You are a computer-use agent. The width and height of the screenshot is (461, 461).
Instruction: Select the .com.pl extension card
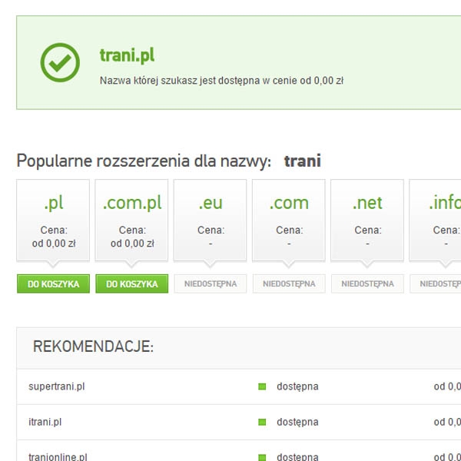(x=132, y=220)
